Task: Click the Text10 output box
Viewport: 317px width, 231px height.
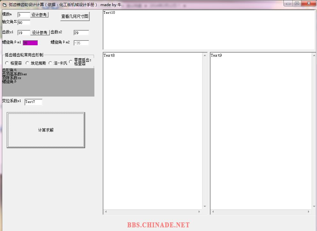Action: click(x=209, y=30)
